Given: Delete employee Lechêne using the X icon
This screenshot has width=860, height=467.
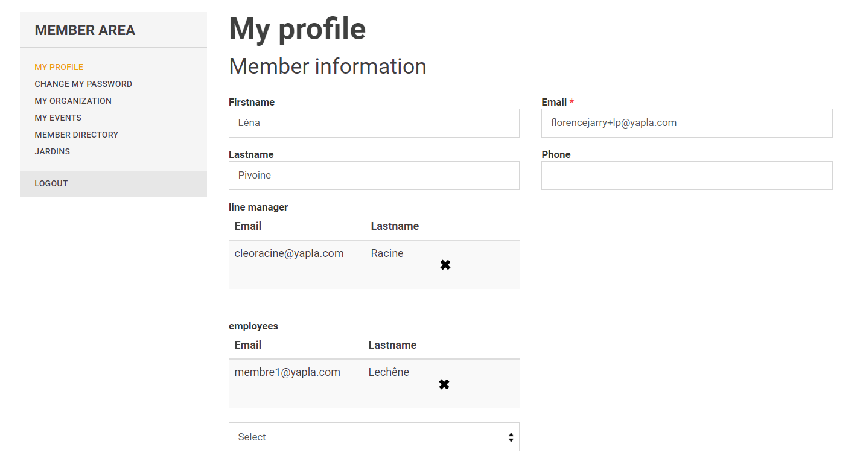Looking at the screenshot, I should (x=444, y=384).
